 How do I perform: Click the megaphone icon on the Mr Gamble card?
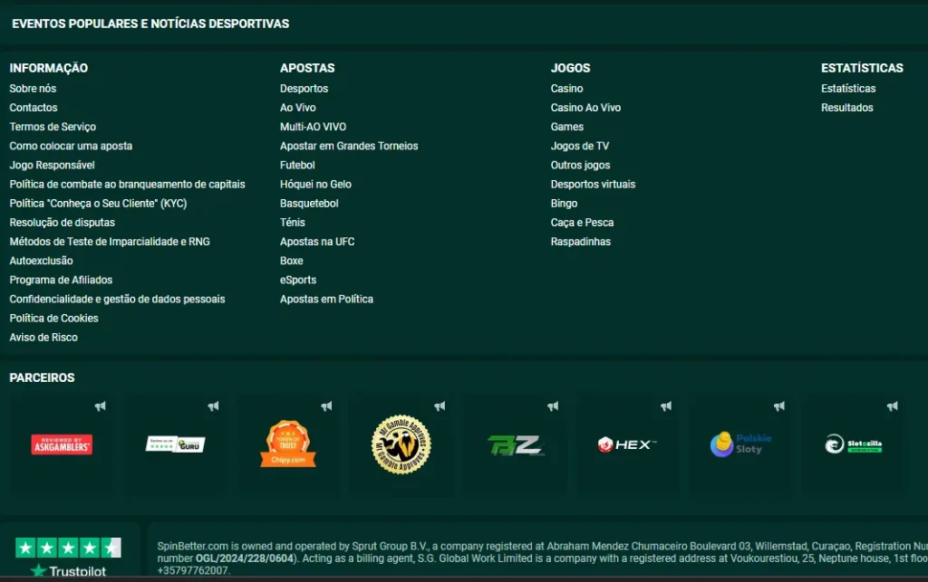click(x=440, y=405)
